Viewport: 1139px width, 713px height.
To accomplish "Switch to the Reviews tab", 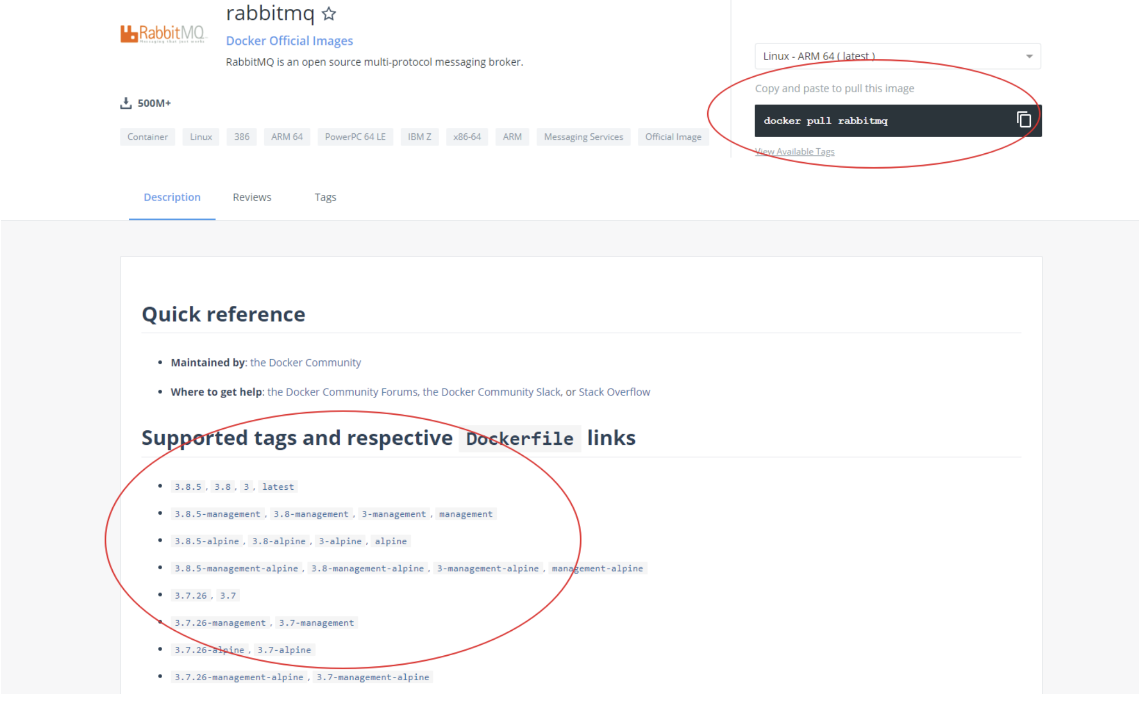I will (252, 197).
